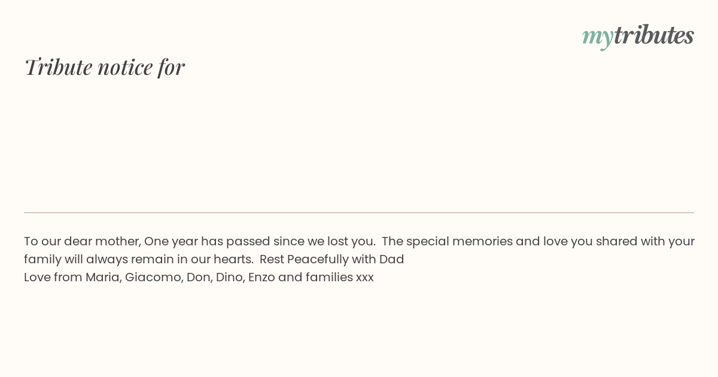
Task: Click "To our dear mother" opening text
Action: tap(82, 242)
